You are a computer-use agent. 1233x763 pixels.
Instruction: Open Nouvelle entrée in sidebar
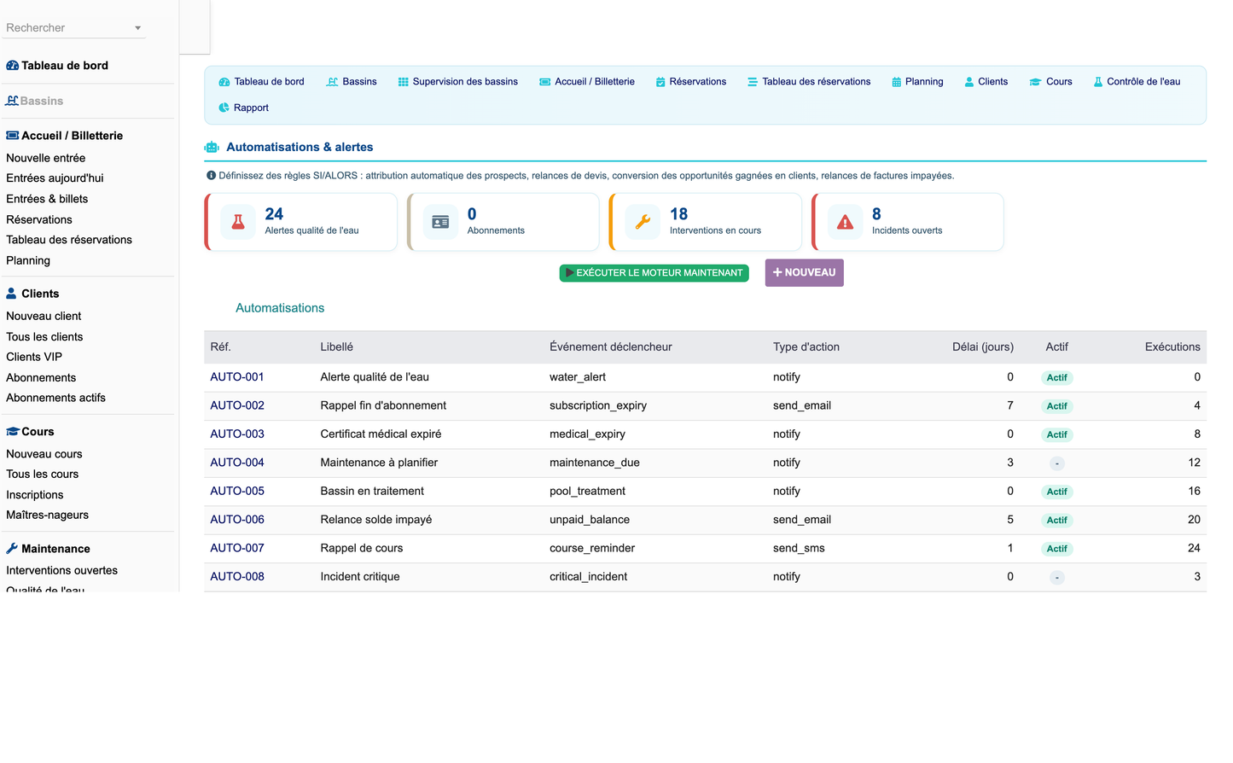[x=46, y=158]
